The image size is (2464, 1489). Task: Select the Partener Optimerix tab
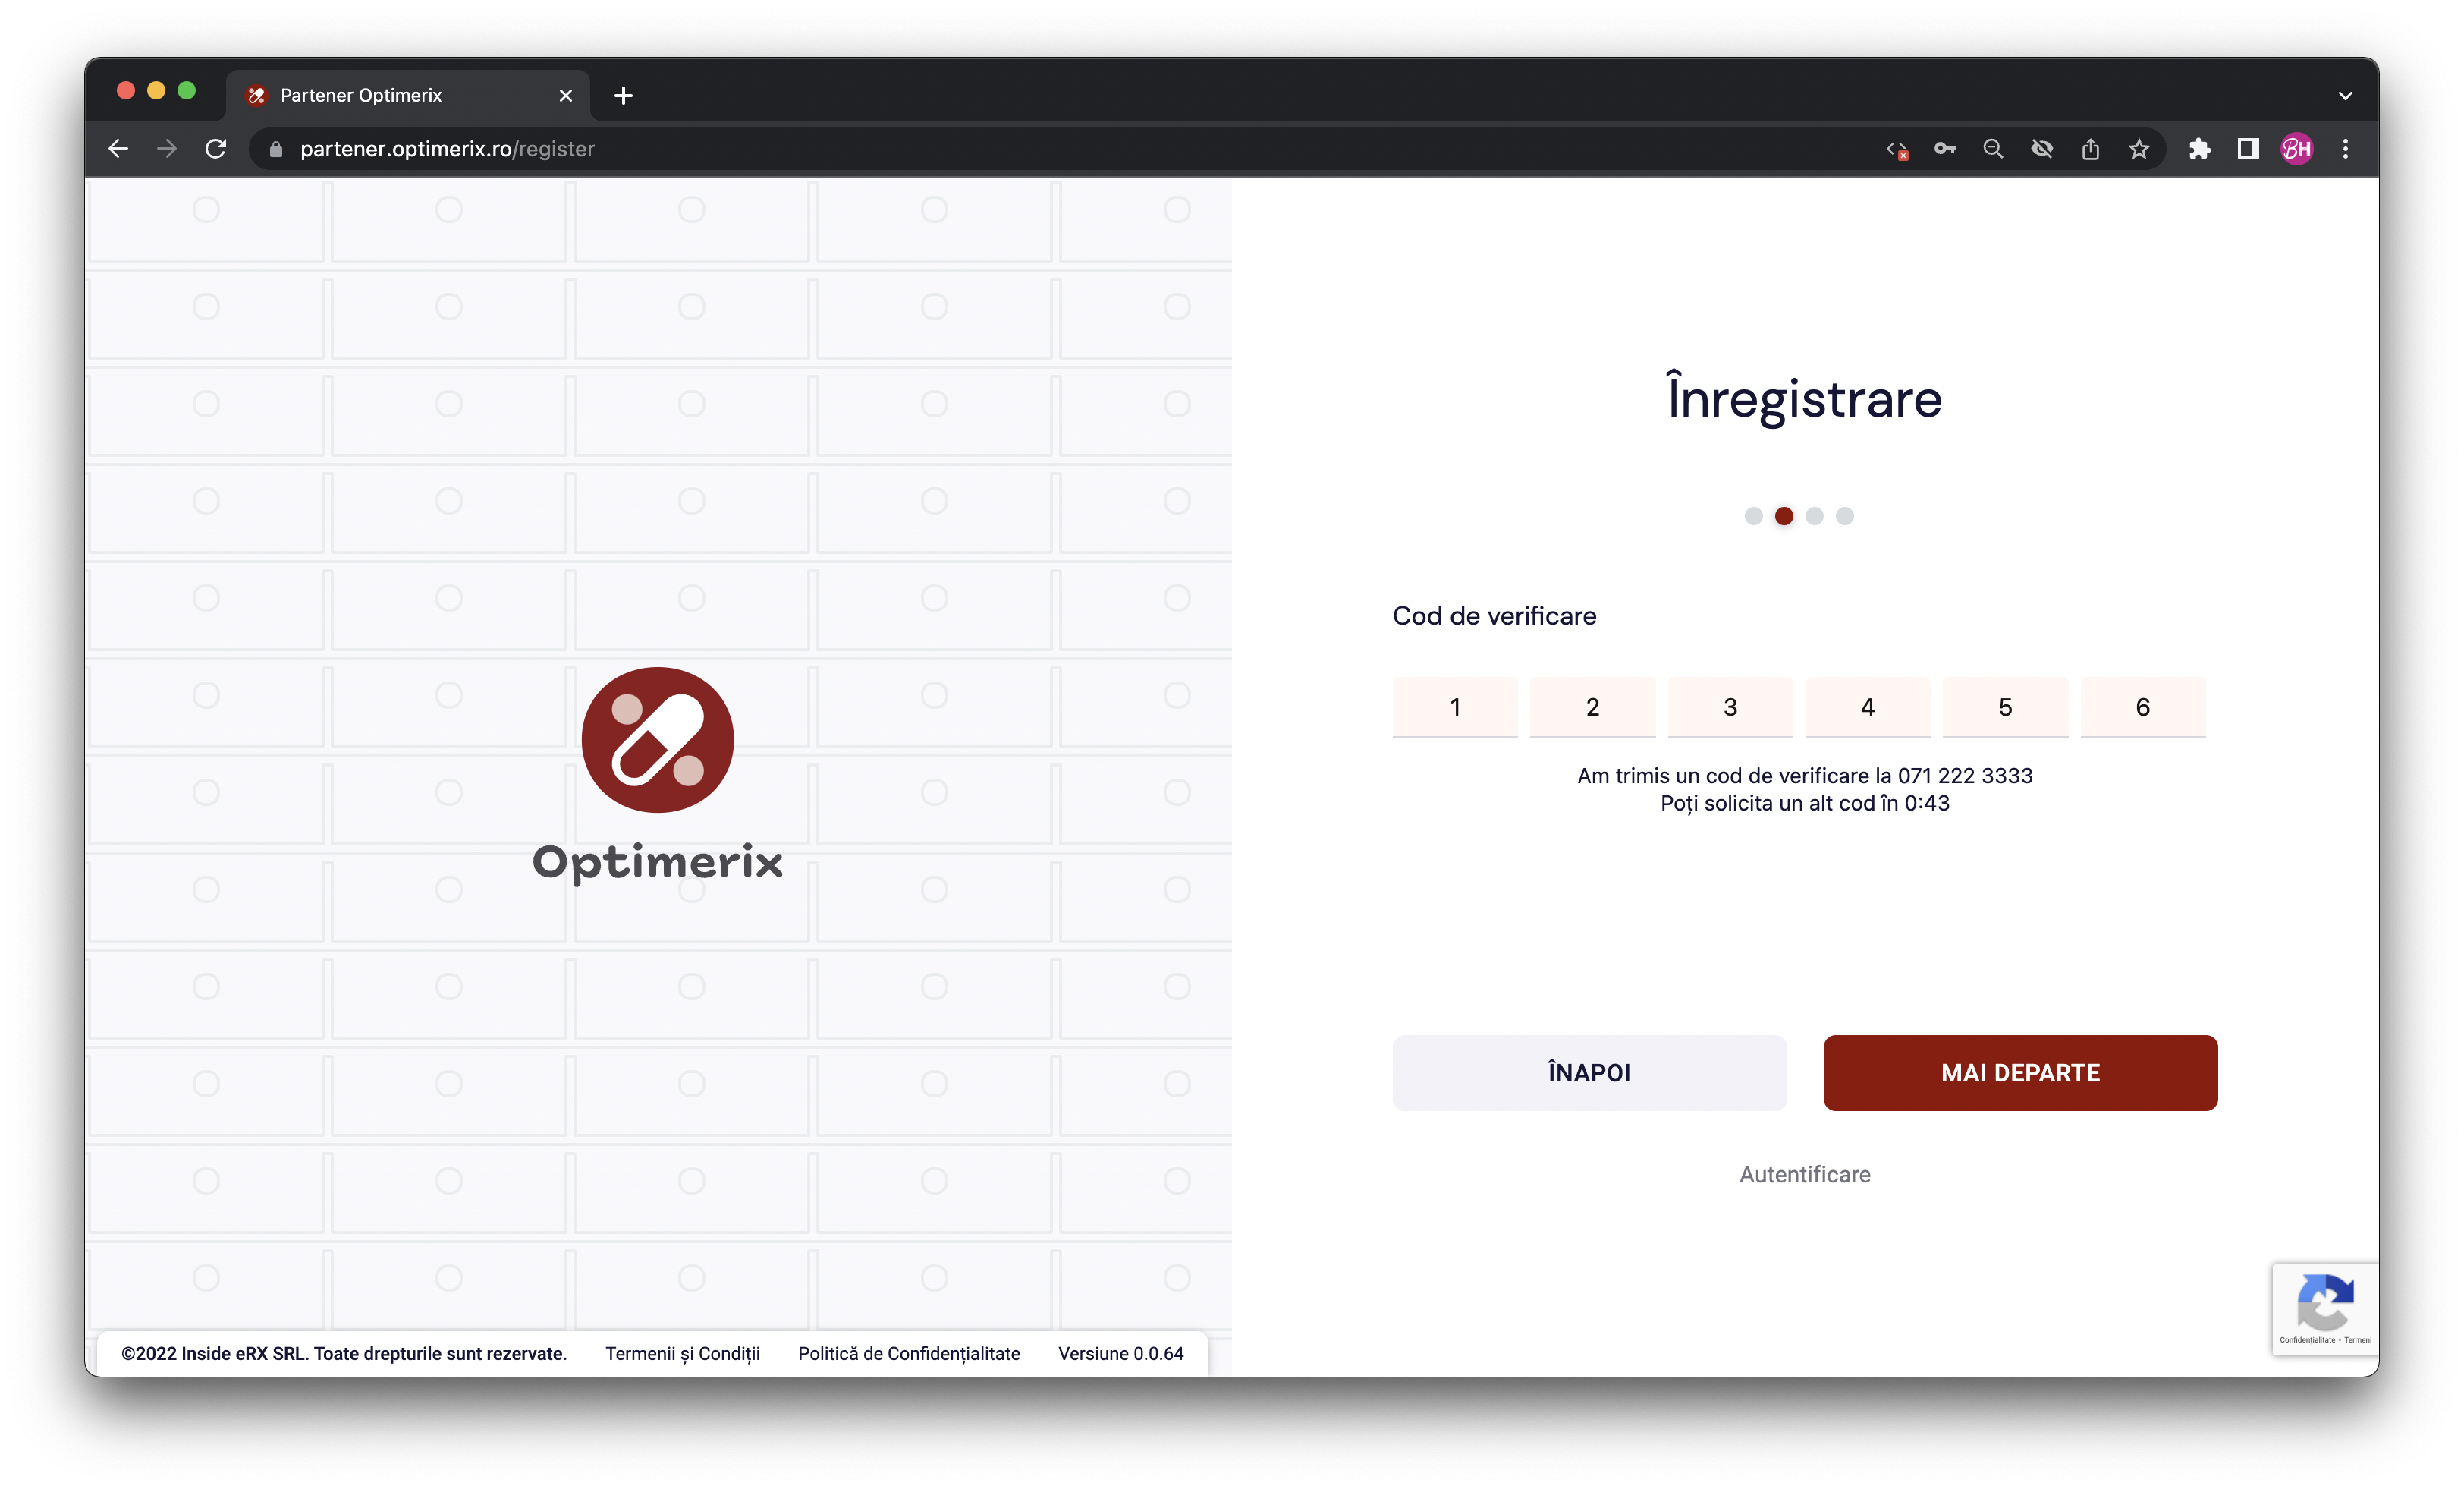[x=408, y=95]
